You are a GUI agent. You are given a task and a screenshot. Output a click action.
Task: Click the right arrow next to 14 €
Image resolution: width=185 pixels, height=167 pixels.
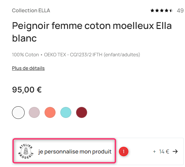175,152
